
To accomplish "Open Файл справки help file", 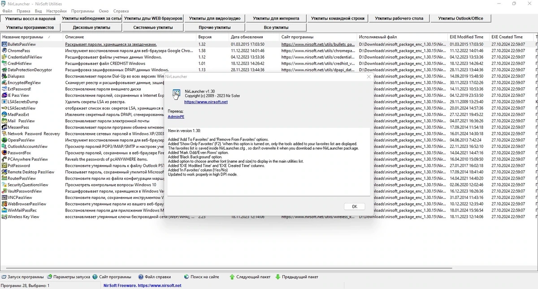I will 154,277.
